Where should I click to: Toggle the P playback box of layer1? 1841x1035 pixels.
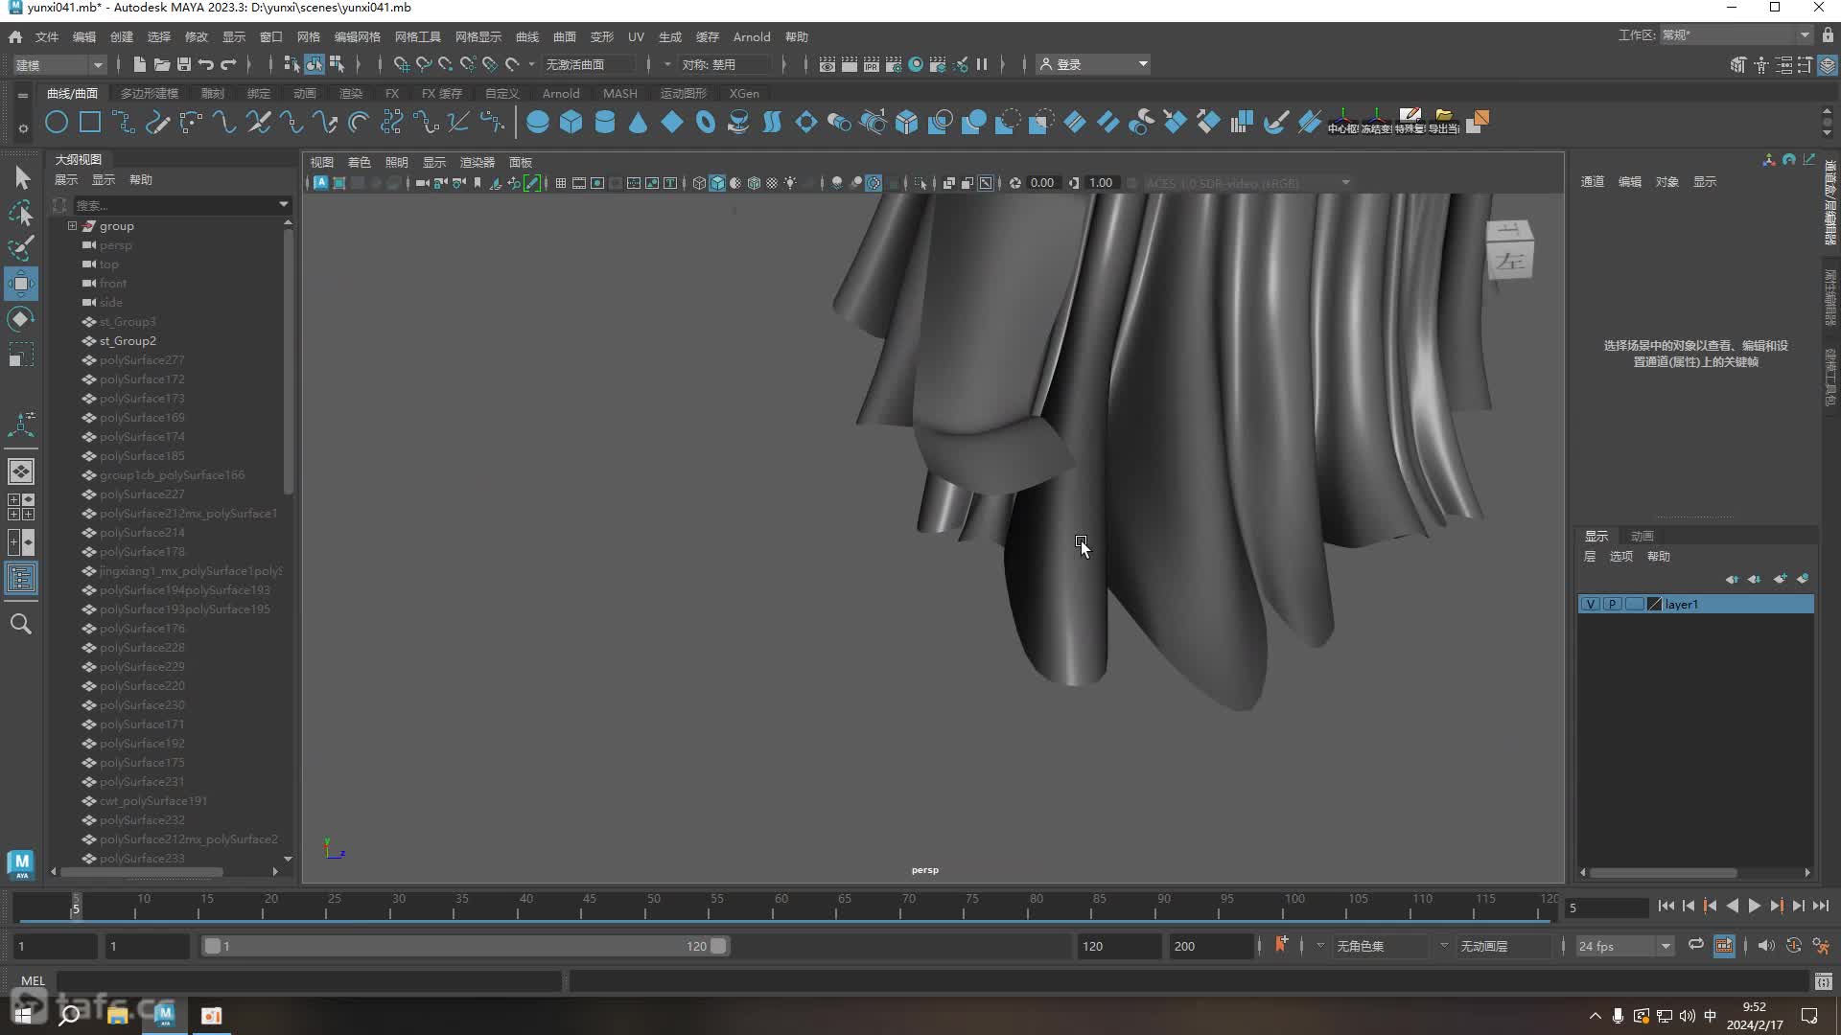[x=1612, y=604]
